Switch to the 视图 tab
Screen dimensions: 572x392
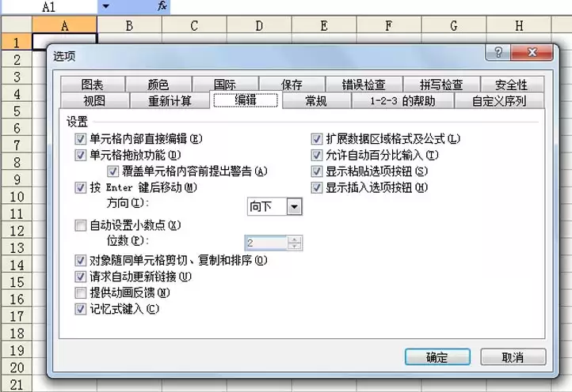tap(94, 100)
